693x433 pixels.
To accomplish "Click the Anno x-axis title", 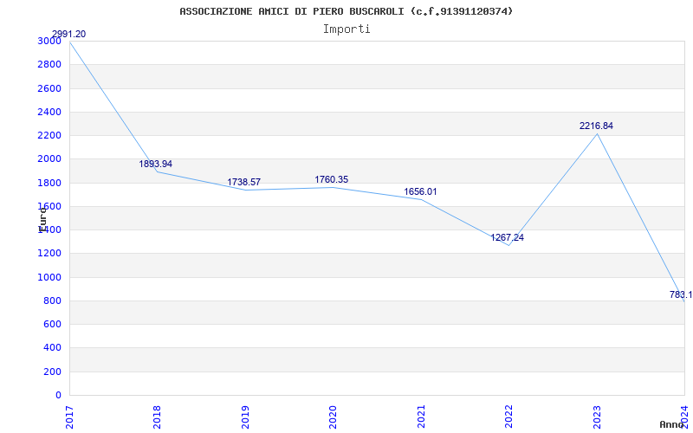I will coord(670,424).
